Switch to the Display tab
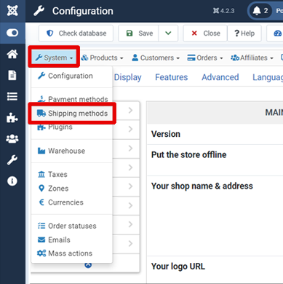Viewport: 283px width, 284px height. pyautogui.click(x=127, y=77)
